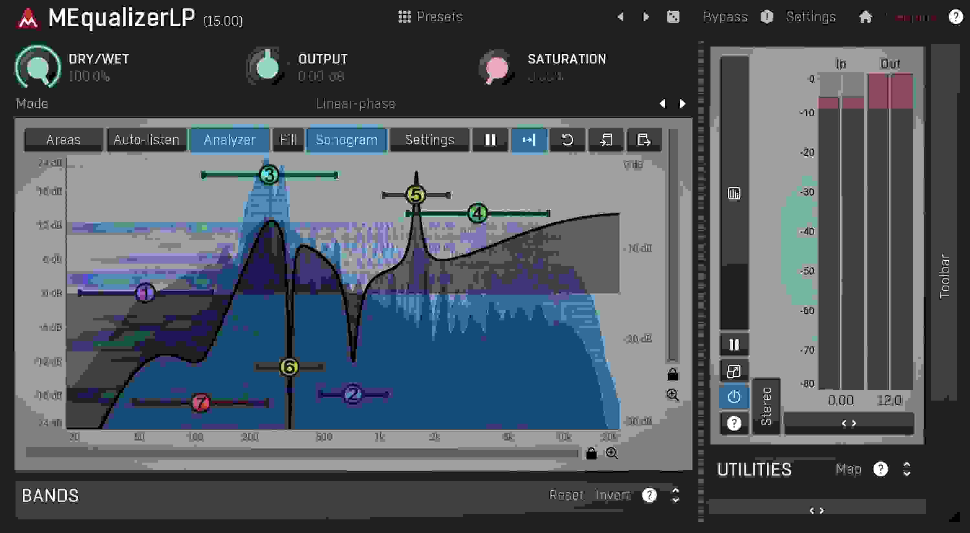
Task: Disable the Analyzer toggle
Action: [x=230, y=140]
